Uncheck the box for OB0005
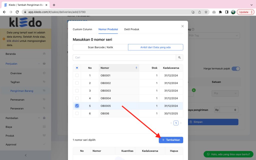256x160 pixels. coord(77,106)
